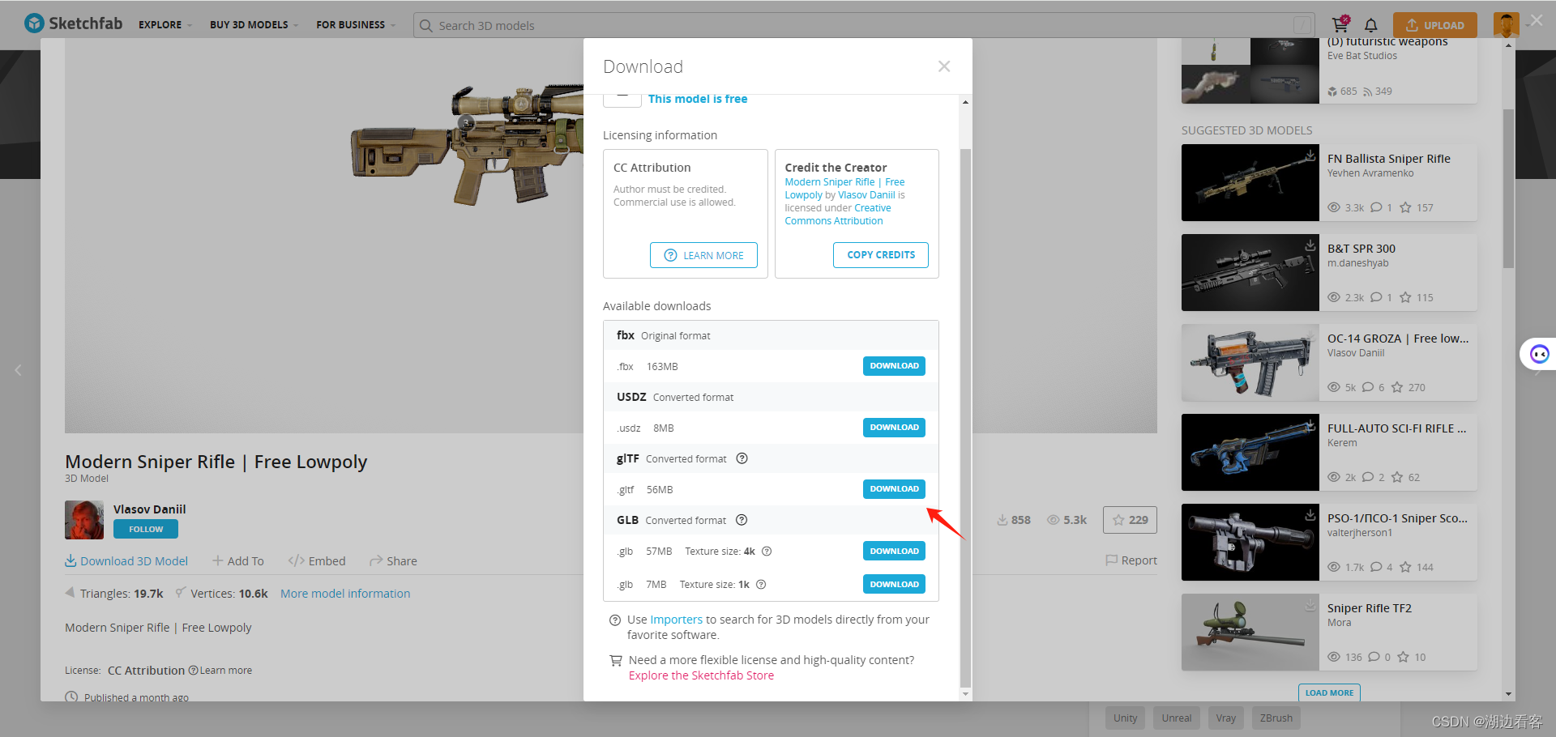
Task: Follow Vlasov Daniil
Action: tap(146, 529)
